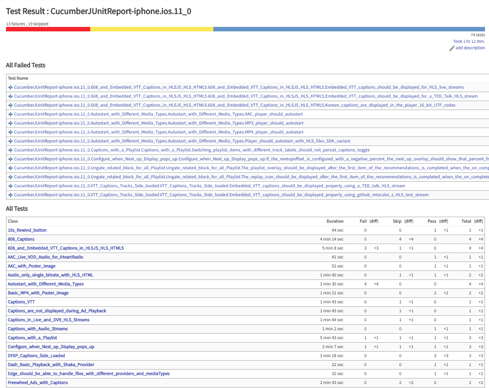Screen dimensions: 489x388
Task: Open Edge_should_be_able_to_handle_files class
Action: (89, 374)
